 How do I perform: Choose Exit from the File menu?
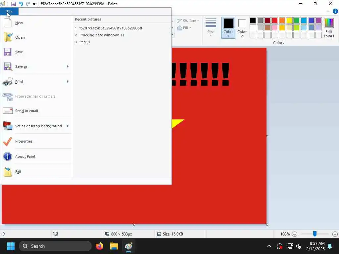tap(36, 172)
